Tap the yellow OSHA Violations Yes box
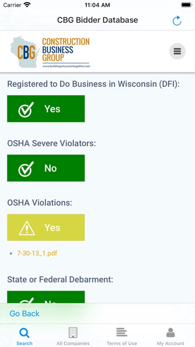195x347 pixels. (x=46, y=227)
